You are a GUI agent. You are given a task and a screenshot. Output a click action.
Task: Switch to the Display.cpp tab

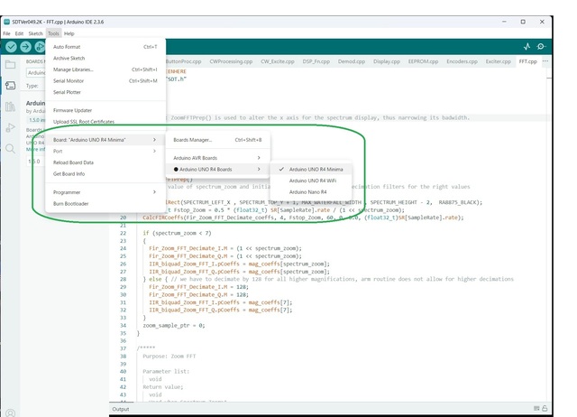387,62
